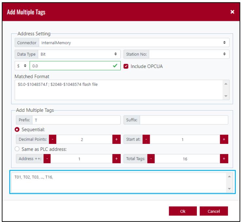
Task: Decrease Total Tags count with minus
Action: (151, 159)
